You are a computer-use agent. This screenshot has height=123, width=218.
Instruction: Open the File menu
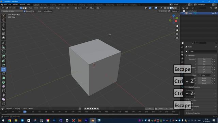coord(5,4)
